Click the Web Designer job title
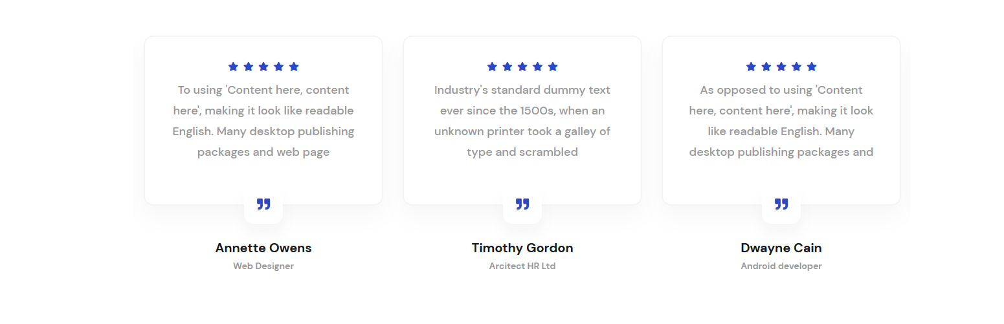 (263, 266)
